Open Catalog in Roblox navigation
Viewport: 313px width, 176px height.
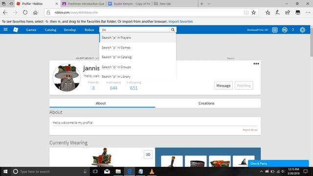point(50,30)
